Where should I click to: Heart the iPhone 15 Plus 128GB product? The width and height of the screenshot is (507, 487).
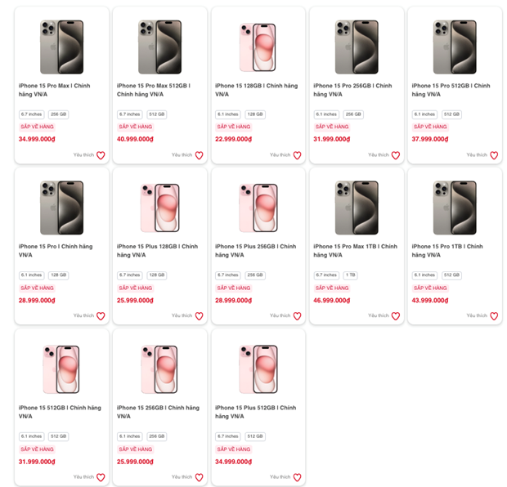click(199, 316)
